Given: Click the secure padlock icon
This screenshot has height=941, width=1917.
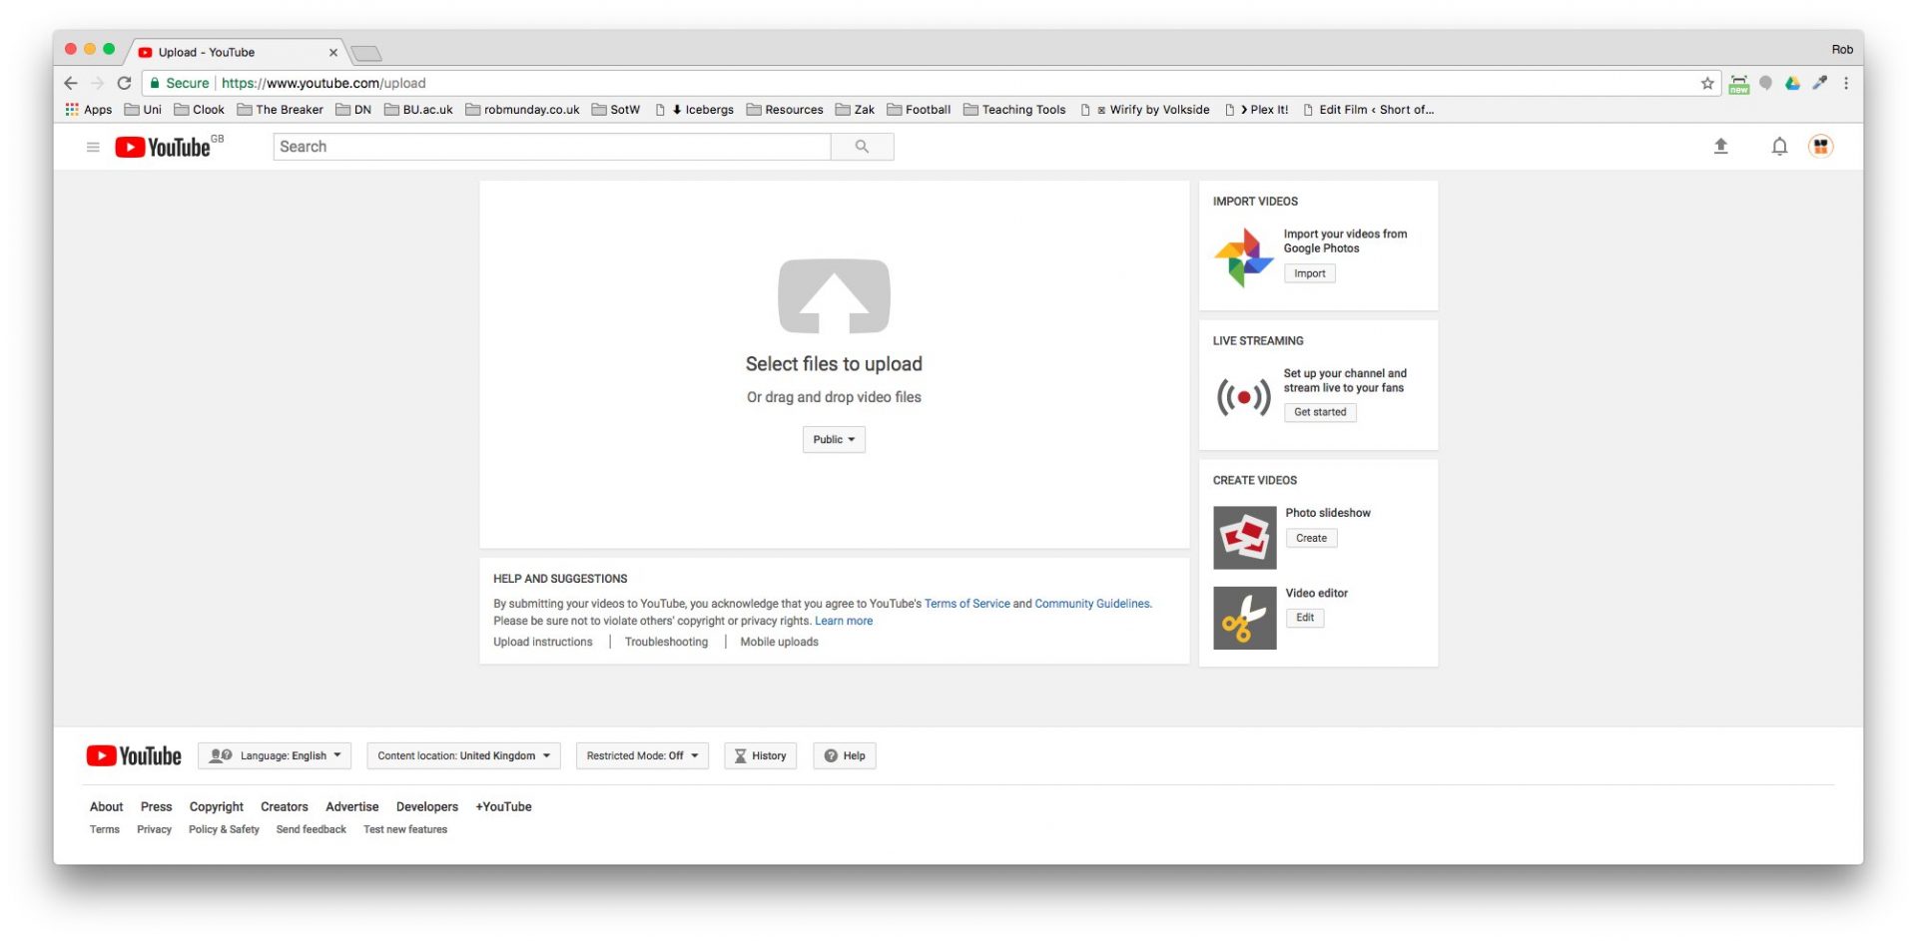Looking at the screenshot, I should coord(155,83).
